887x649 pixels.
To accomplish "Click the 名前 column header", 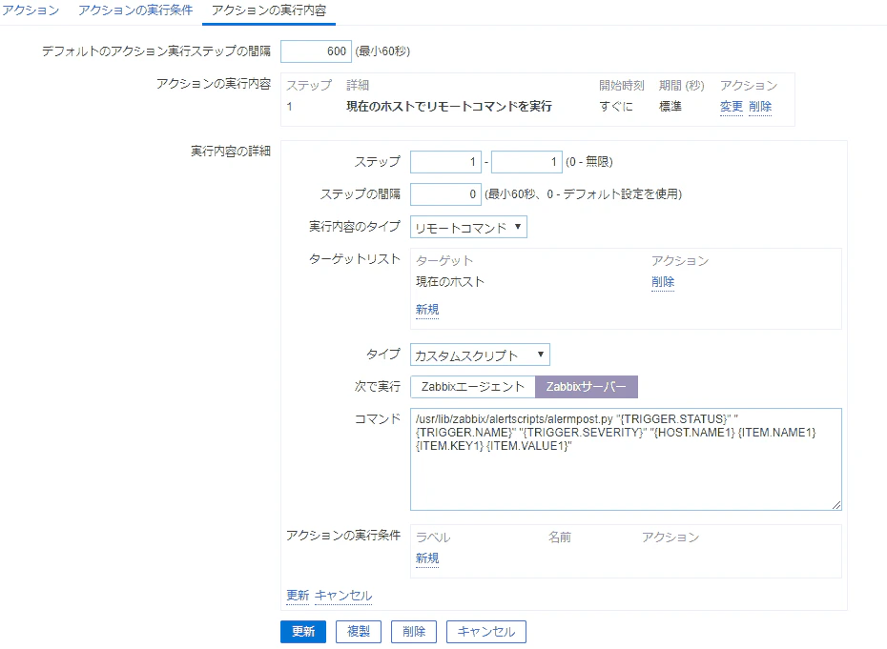I will [x=560, y=537].
